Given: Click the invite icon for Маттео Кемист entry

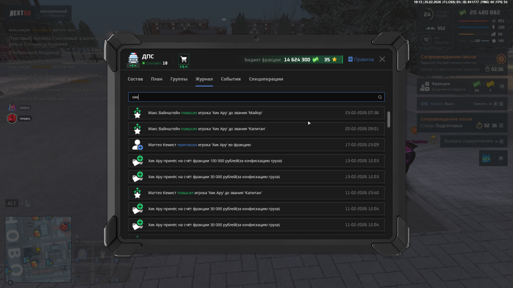Looking at the screenshot, I should (137, 145).
